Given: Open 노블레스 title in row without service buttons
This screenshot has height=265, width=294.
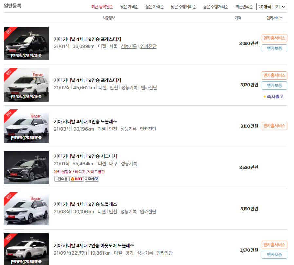Looking at the screenshot, I should (85, 204).
